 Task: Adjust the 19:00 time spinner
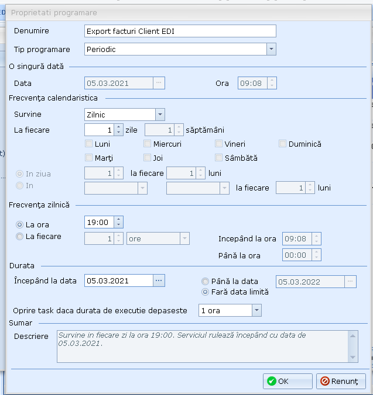(119, 222)
